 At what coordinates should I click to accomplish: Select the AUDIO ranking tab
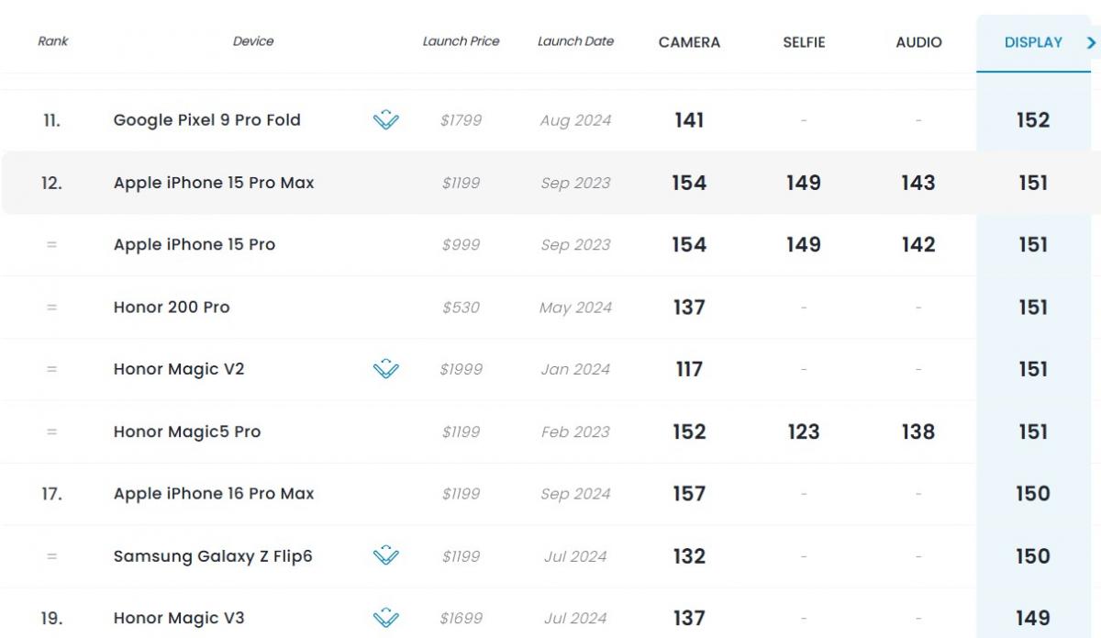918,42
